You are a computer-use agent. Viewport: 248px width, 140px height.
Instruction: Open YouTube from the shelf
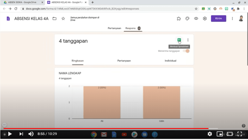[124, 134]
